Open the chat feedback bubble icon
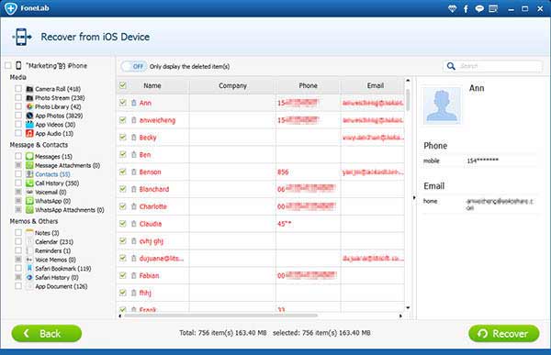This screenshot has height=355, width=551. 479,9
